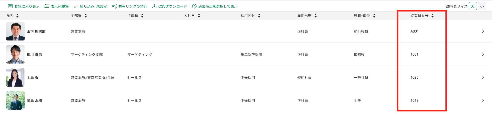Open 表示列編集 column editor
This screenshot has height=113, width=492.
click(56, 6)
